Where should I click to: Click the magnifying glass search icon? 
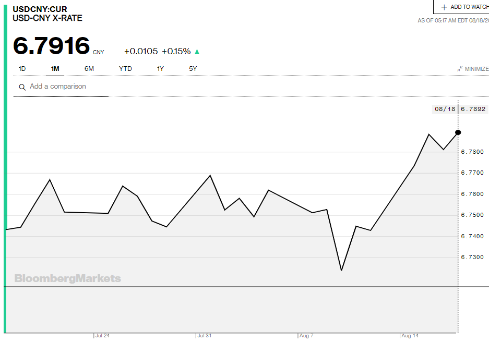tap(22, 87)
